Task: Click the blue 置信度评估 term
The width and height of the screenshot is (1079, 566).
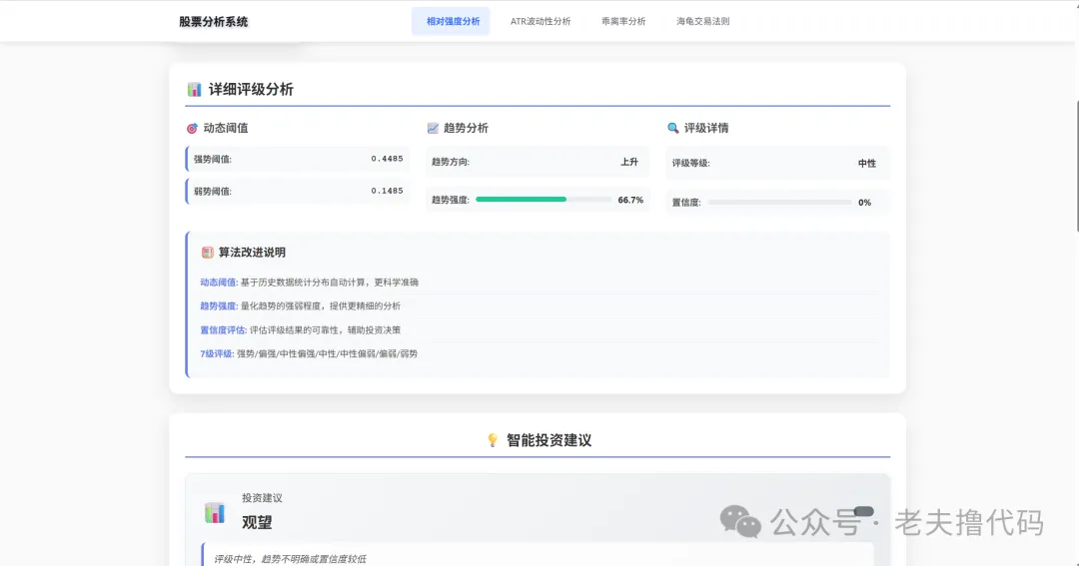Action: click(x=224, y=330)
